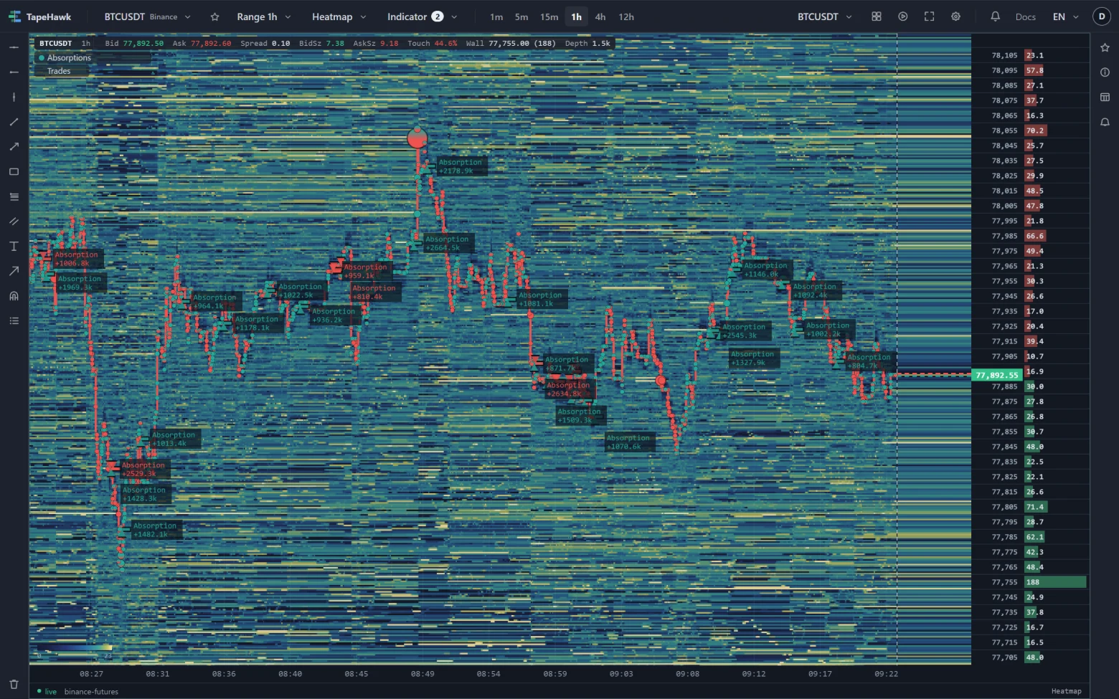Select the rectangle drawing tool
Image resolution: width=1119 pixels, height=699 pixels.
click(14, 171)
